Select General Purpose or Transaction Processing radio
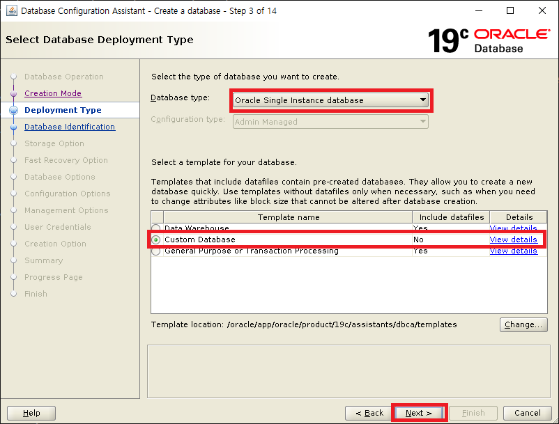Viewport: 559px width, 424px height. [x=156, y=251]
